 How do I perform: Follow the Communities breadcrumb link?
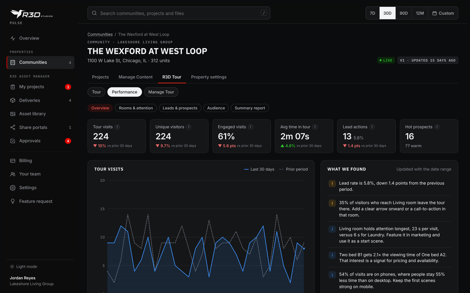pyautogui.click(x=100, y=34)
